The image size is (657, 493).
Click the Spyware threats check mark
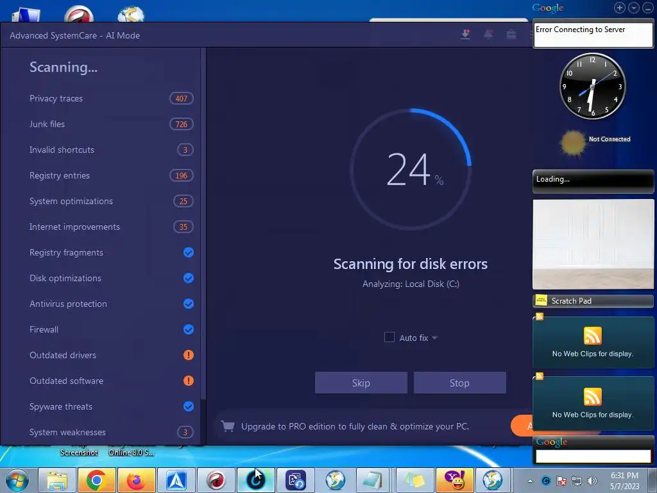(189, 406)
